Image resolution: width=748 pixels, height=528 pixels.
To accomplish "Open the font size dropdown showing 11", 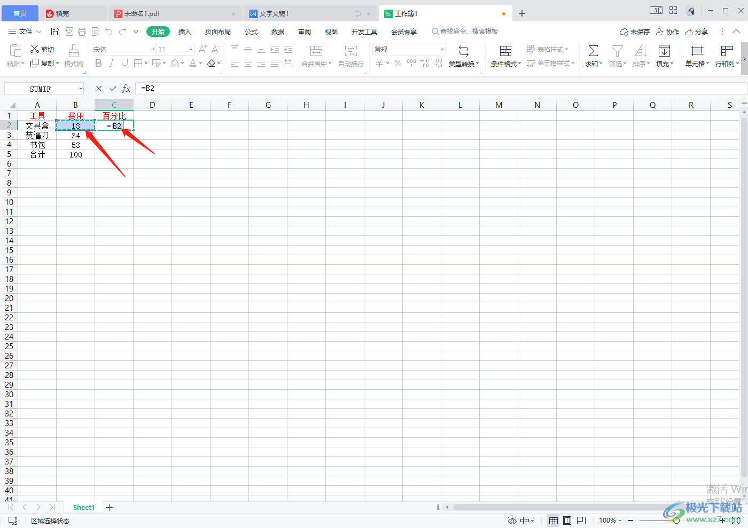I will click(x=191, y=49).
